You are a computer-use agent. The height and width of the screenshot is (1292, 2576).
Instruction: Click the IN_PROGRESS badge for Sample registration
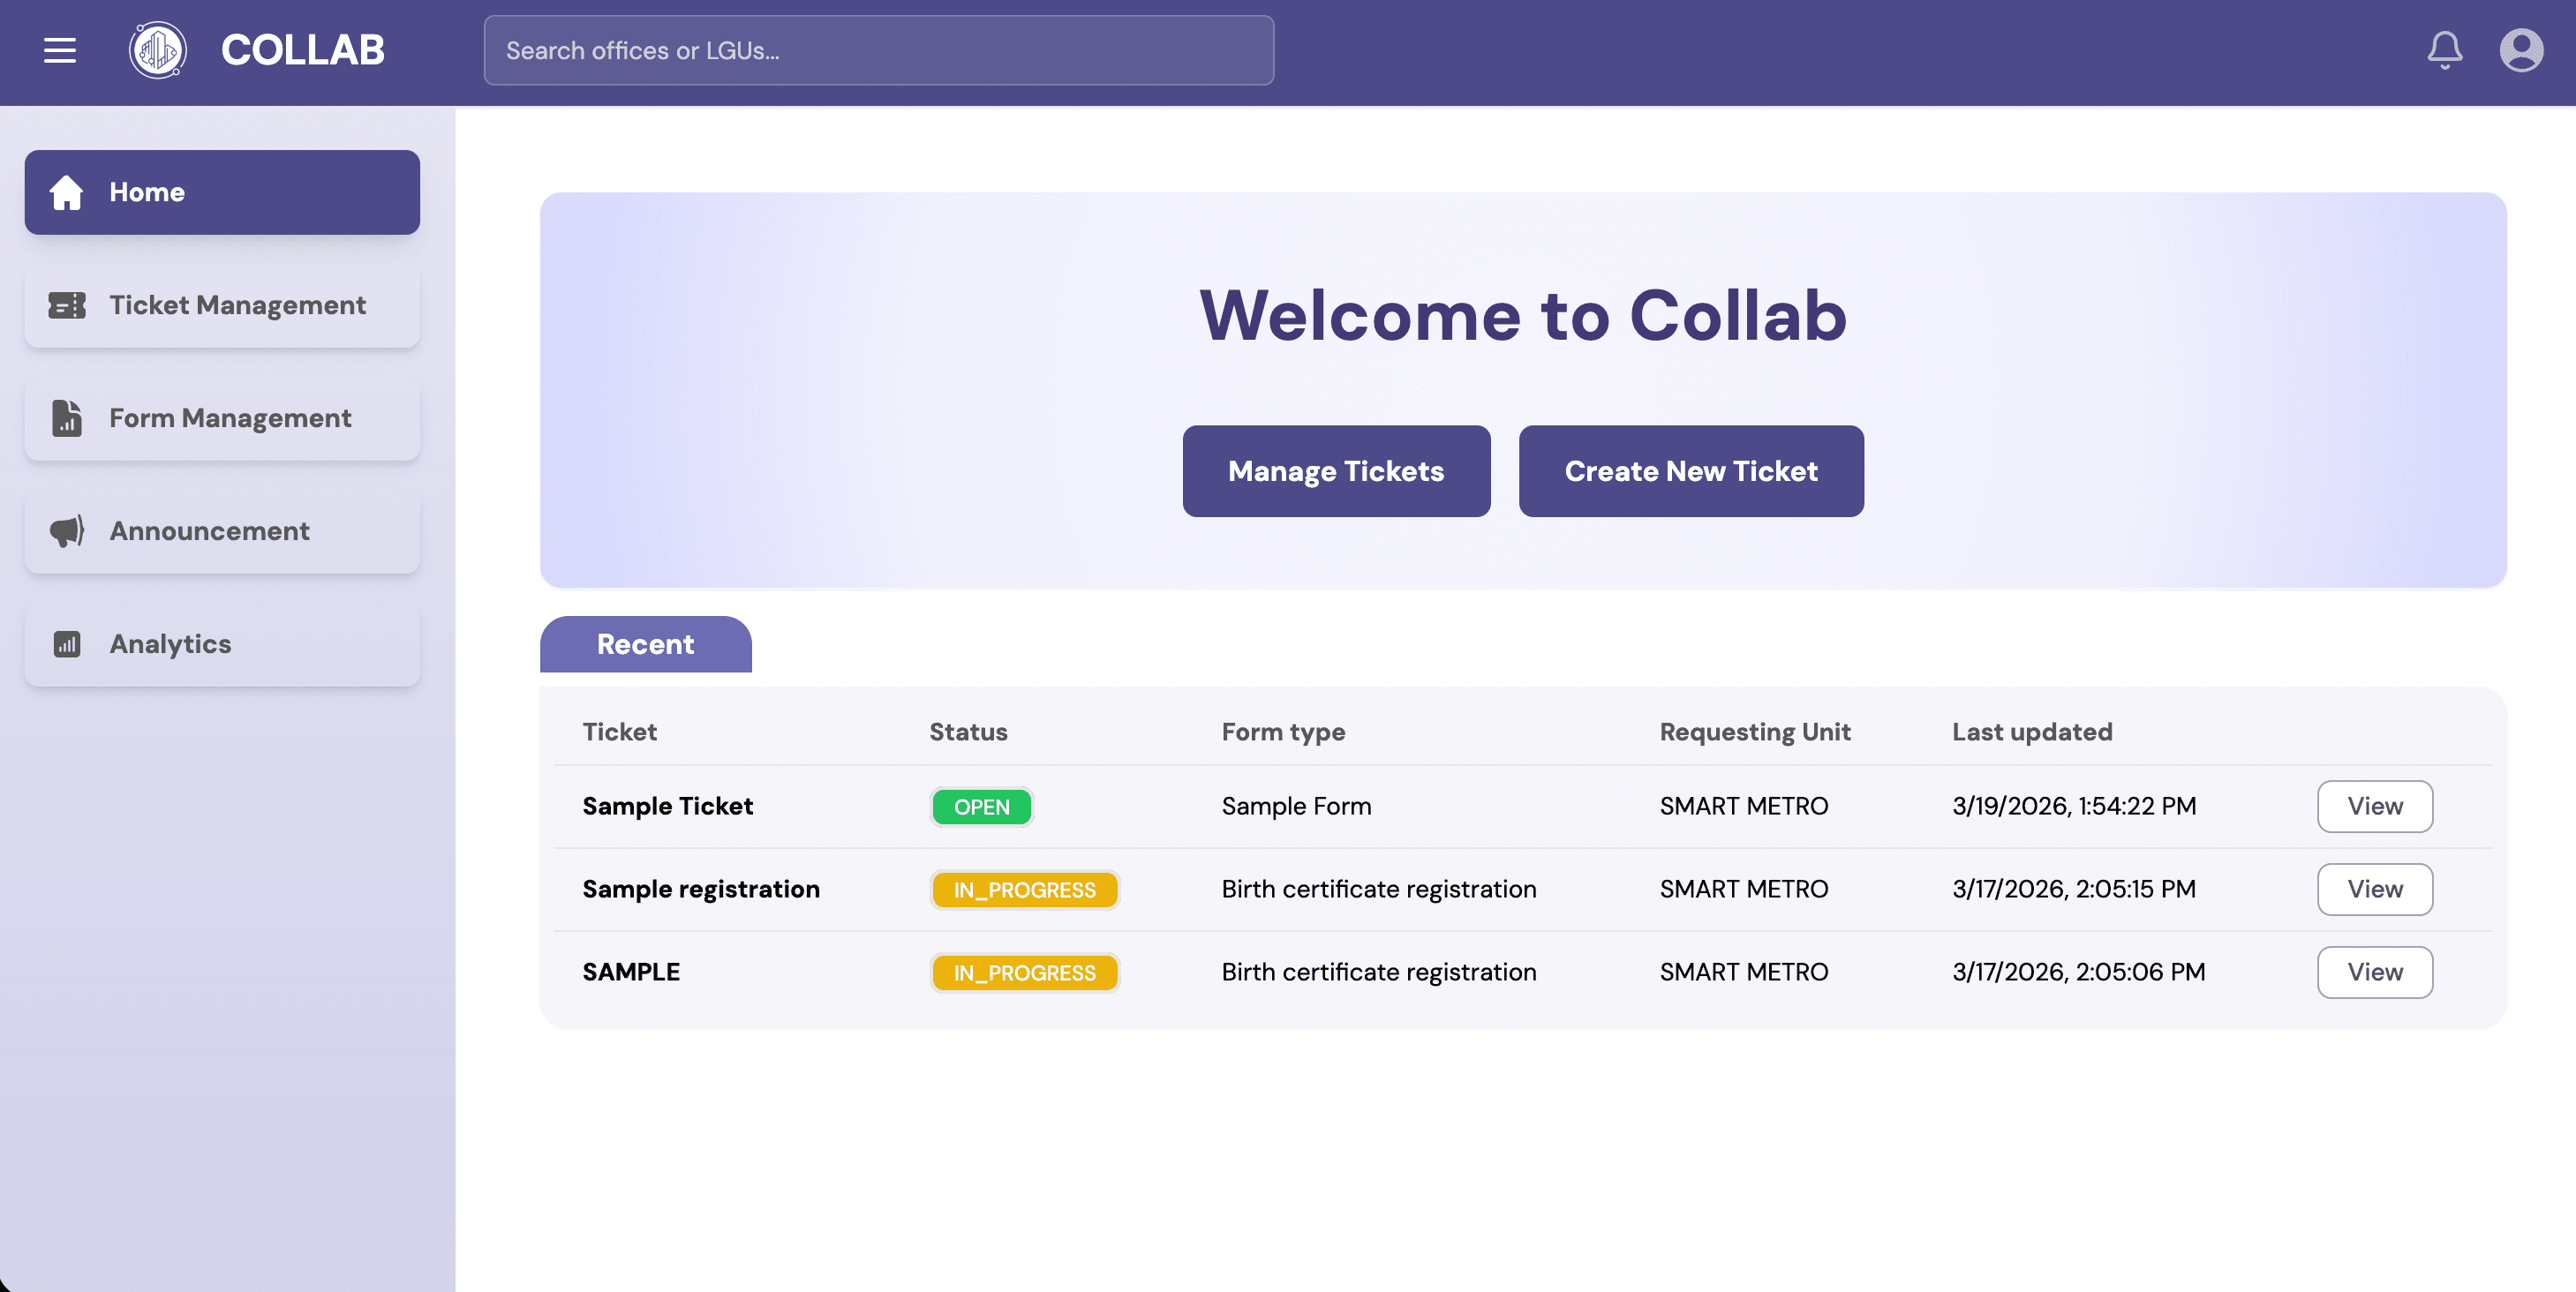coord(1024,890)
